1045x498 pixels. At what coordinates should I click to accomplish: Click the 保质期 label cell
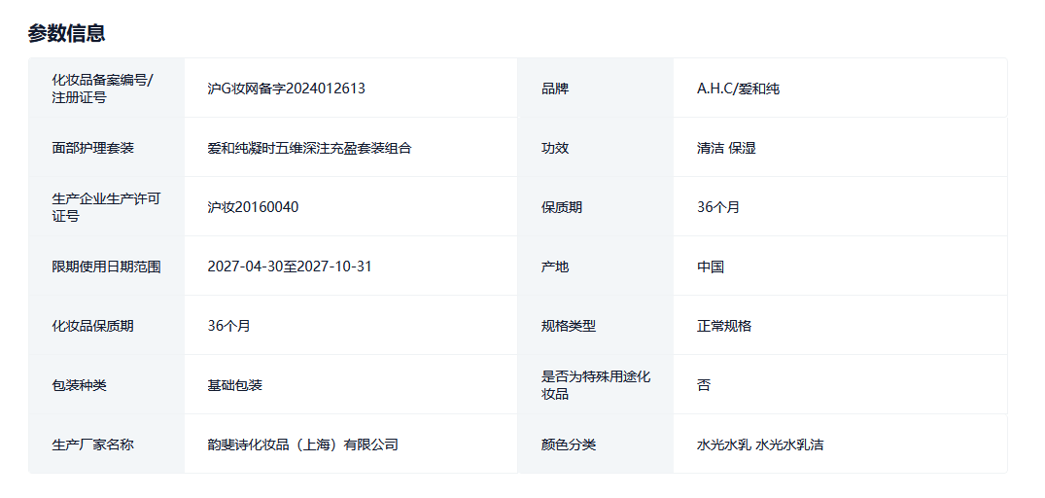pyautogui.click(x=562, y=207)
